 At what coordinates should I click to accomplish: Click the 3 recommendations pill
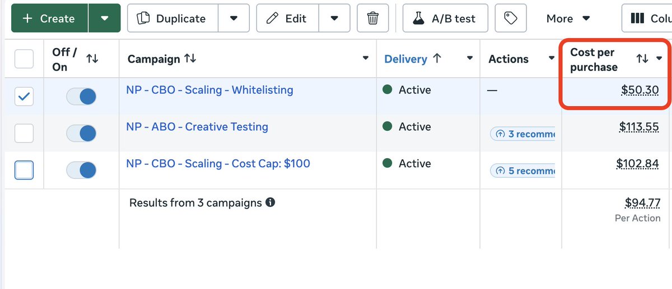[522, 134]
